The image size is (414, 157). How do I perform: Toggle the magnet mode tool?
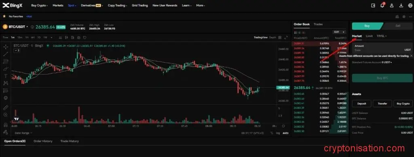tap(6, 124)
